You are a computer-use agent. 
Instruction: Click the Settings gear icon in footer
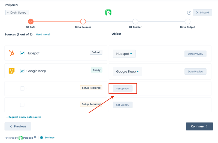(x=41, y=138)
